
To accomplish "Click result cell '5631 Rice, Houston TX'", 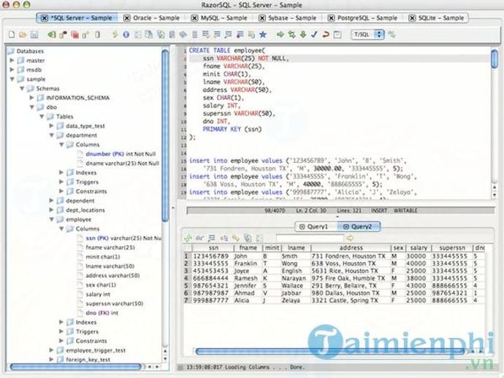I will [351, 271].
